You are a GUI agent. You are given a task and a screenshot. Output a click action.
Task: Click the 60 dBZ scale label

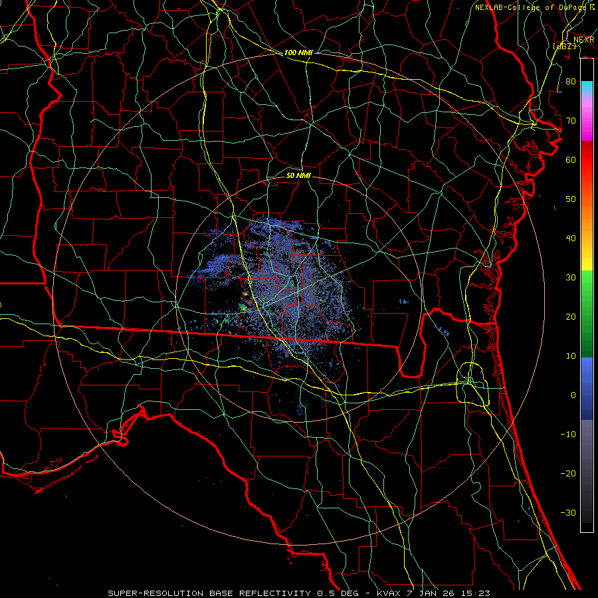[571, 159]
